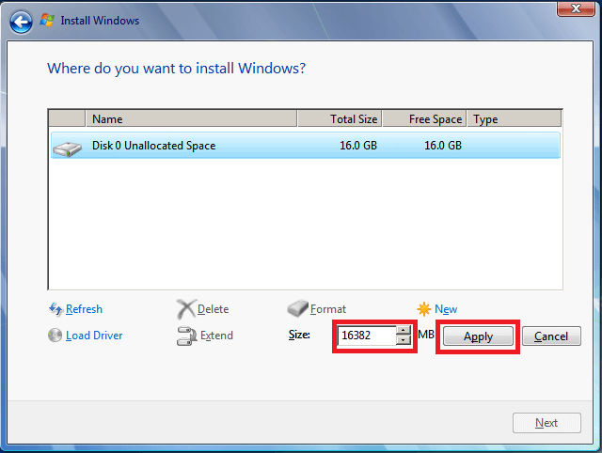This screenshot has height=453, width=602.
Task: Click the Format link text
Action: pyautogui.click(x=328, y=309)
